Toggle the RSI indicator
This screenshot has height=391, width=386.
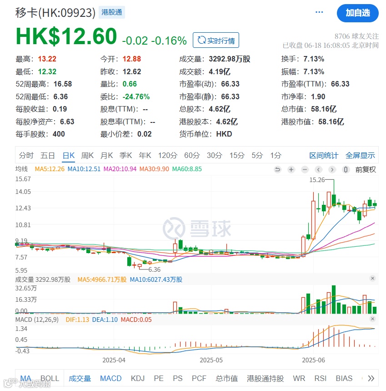[x=320, y=379]
